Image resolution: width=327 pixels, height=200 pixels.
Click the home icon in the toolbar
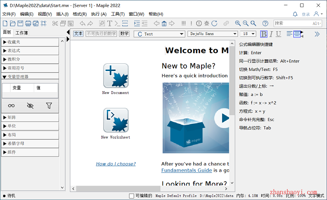164,24
